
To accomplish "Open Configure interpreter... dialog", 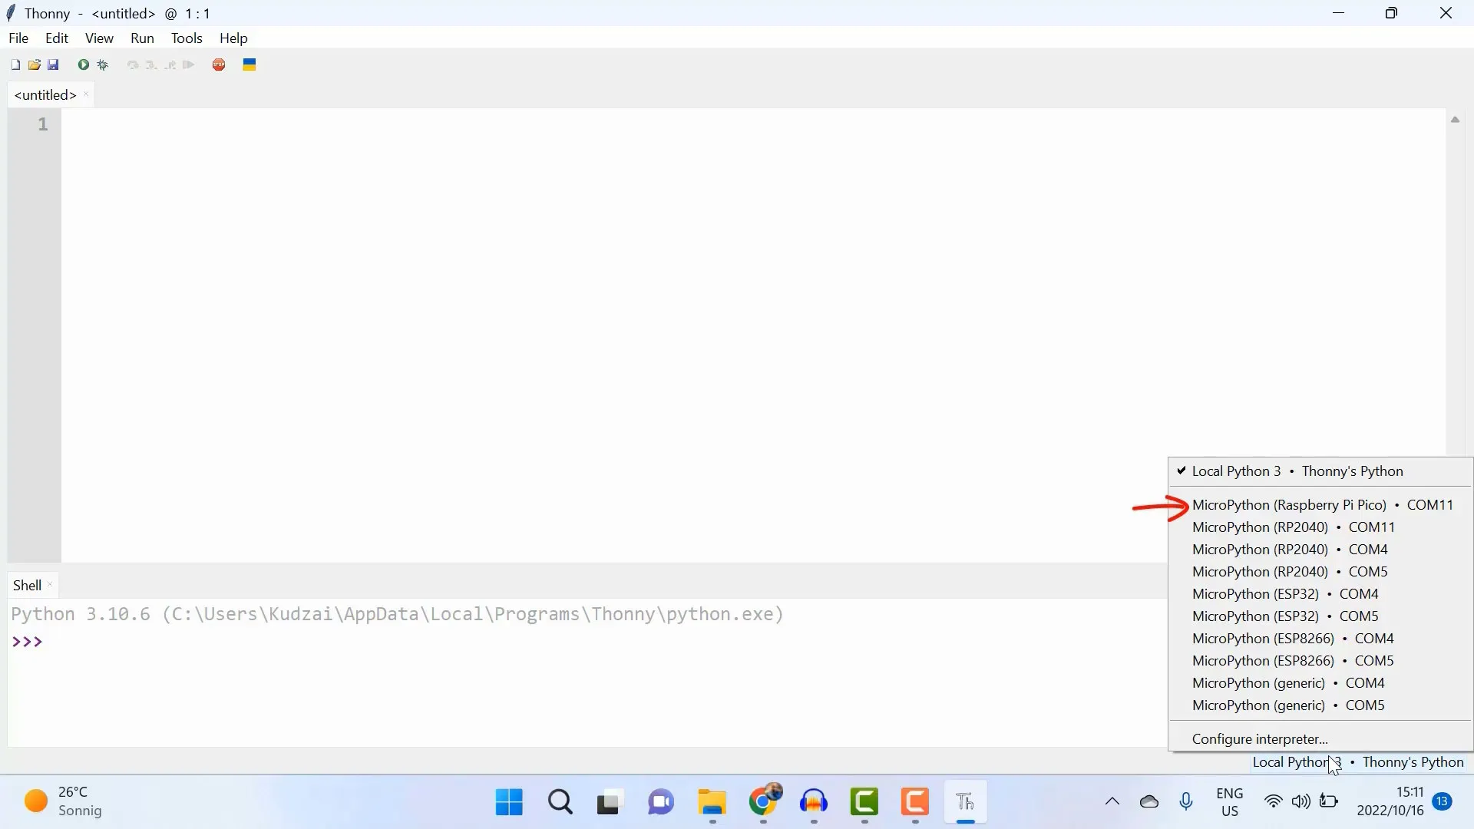I will pyautogui.click(x=1320, y=739).
